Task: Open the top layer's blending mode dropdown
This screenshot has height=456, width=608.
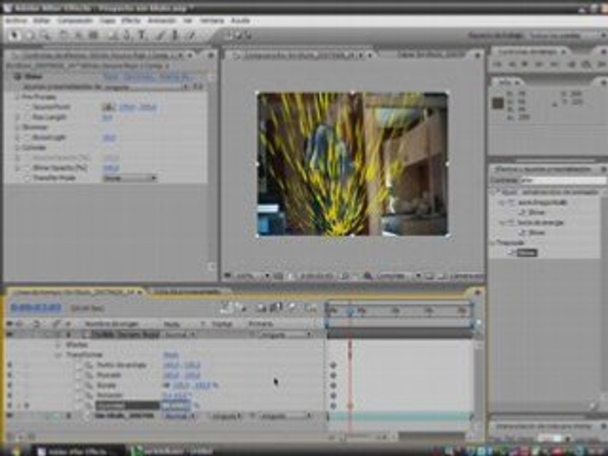Action: [180, 334]
